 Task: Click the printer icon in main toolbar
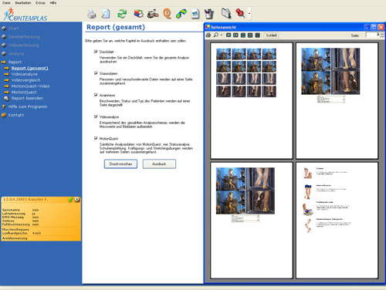point(91,14)
